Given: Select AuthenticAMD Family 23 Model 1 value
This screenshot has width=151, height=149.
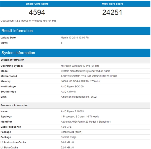Looking at the screenshot, I should click(x=86, y=122).
